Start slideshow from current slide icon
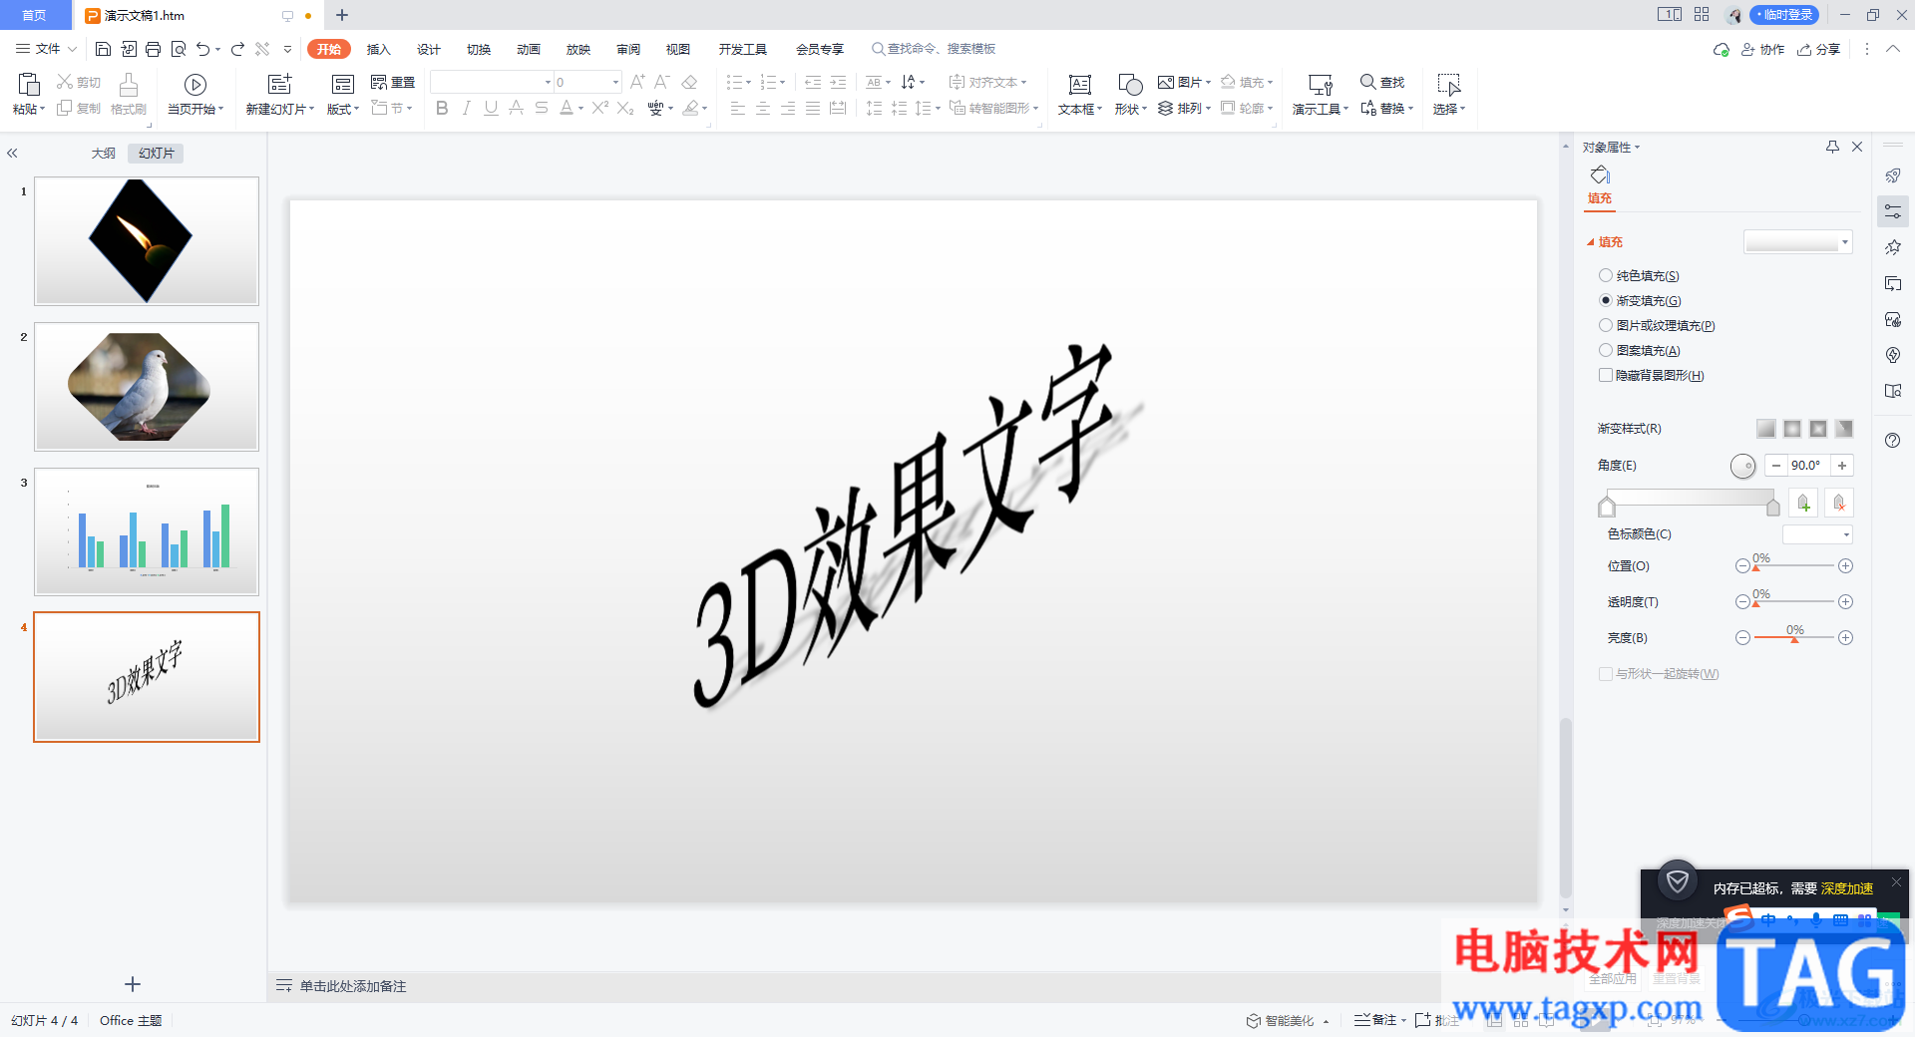Viewport: 1915px width, 1037px height. (x=195, y=85)
